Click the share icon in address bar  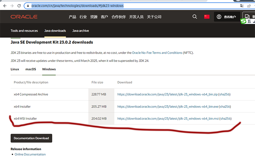click(x=249, y=6)
